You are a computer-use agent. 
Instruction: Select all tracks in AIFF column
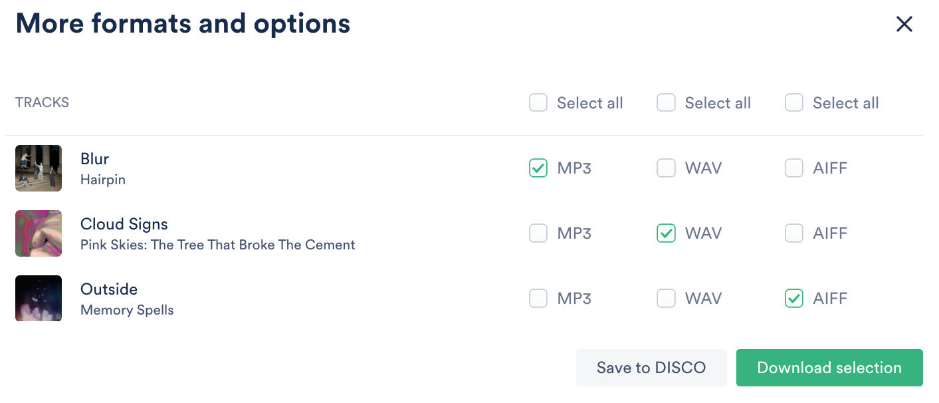click(794, 103)
